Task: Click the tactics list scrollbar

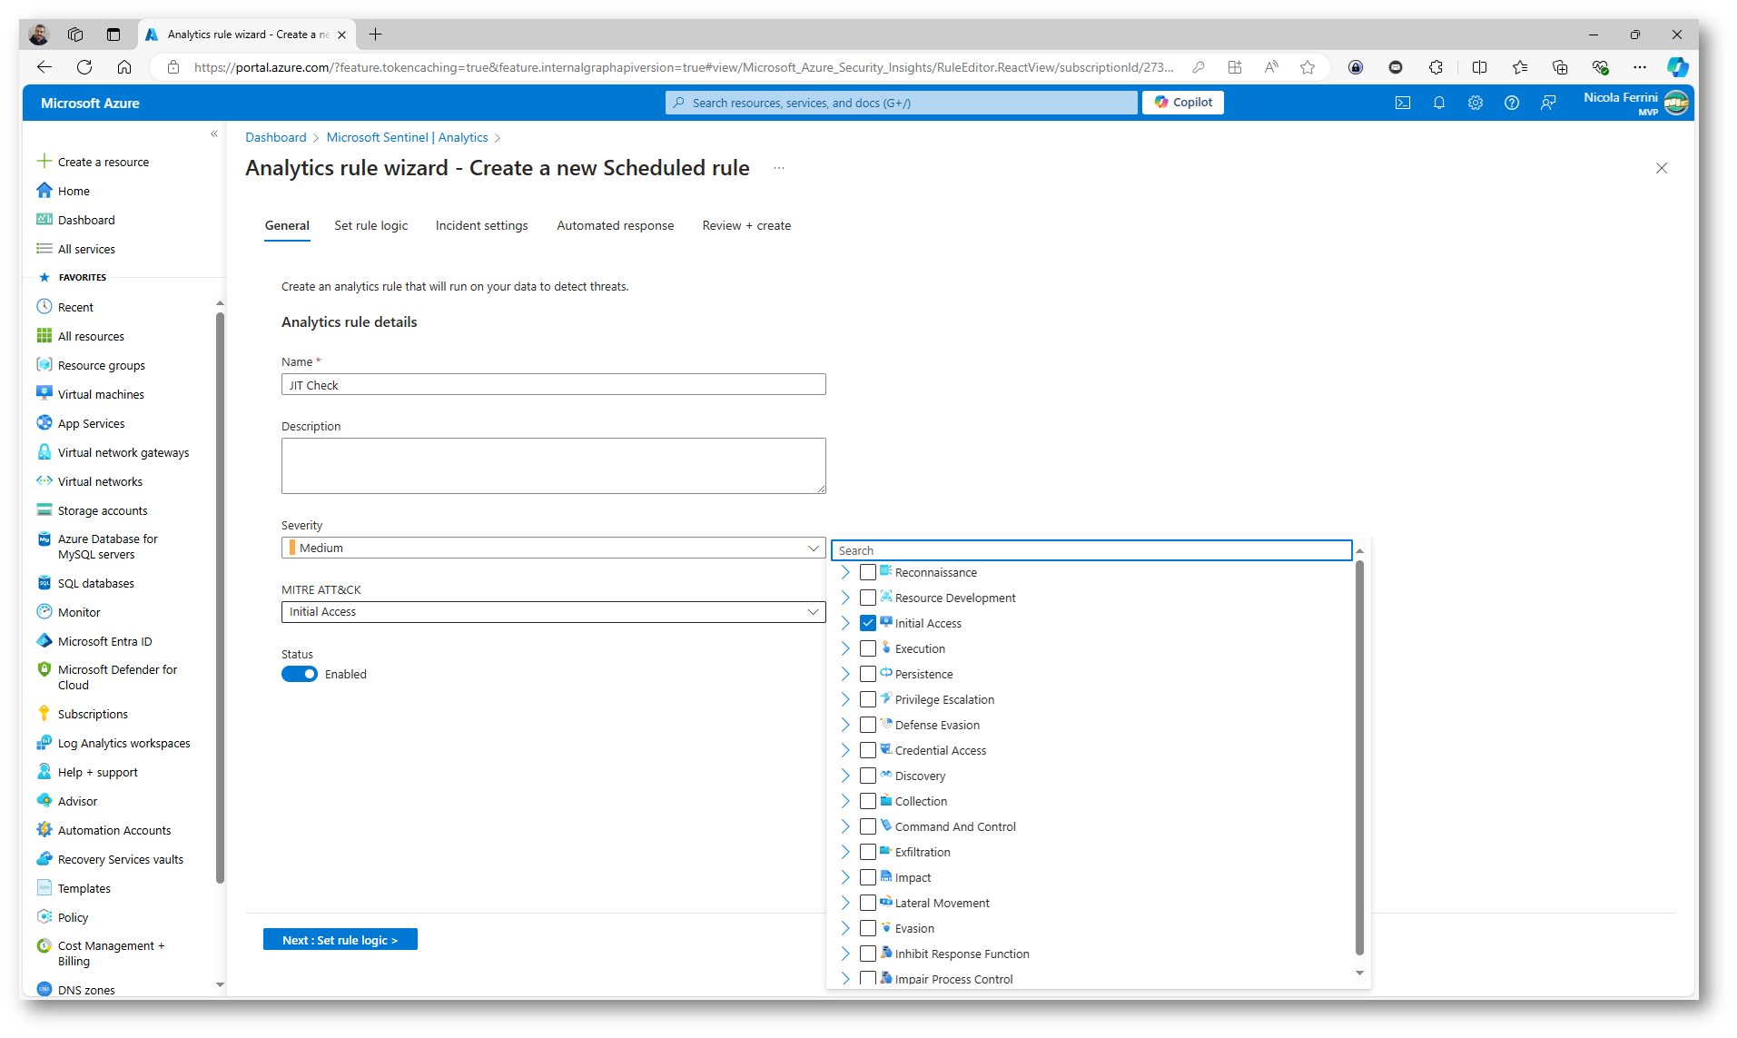Action: click(1359, 756)
